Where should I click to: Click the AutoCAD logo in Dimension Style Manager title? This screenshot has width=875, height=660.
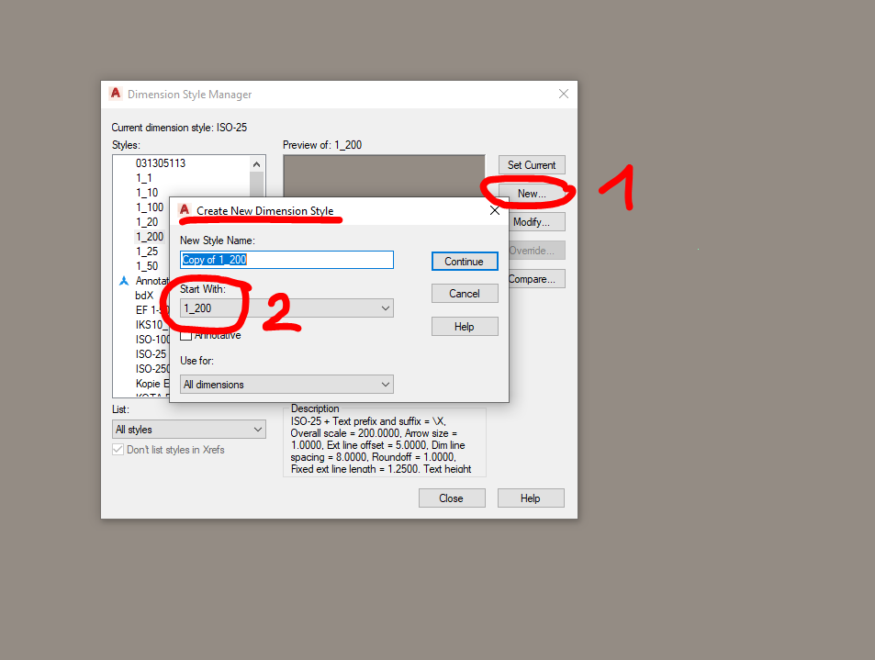(116, 93)
